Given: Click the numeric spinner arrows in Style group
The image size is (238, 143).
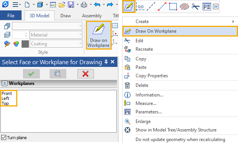Looking at the screenshot, I should tap(26, 35).
